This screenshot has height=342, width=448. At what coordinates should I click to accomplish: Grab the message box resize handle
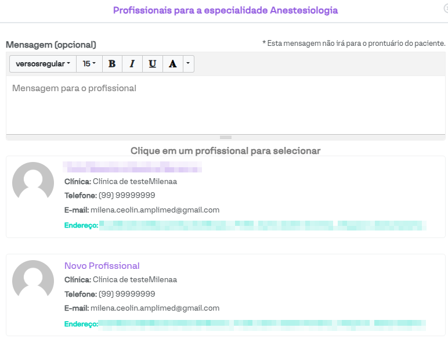[x=226, y=137]
